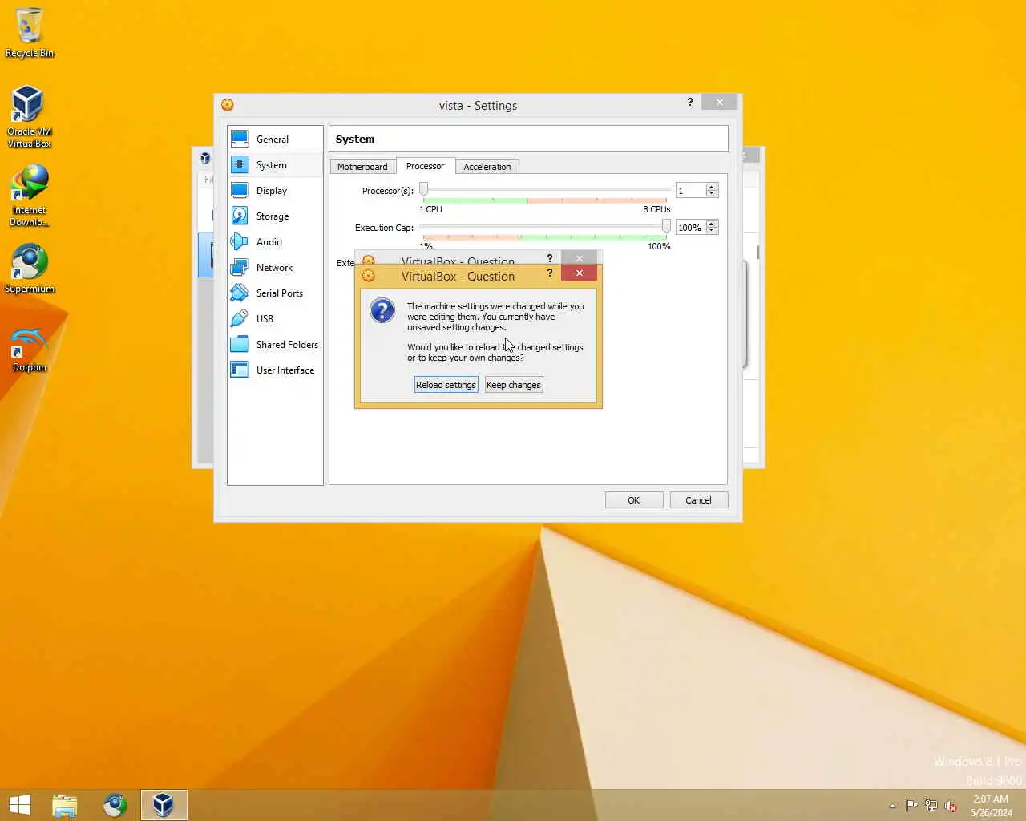Open Supermium browser from the taskbar

pyautogui.click(x=115, y=805)
